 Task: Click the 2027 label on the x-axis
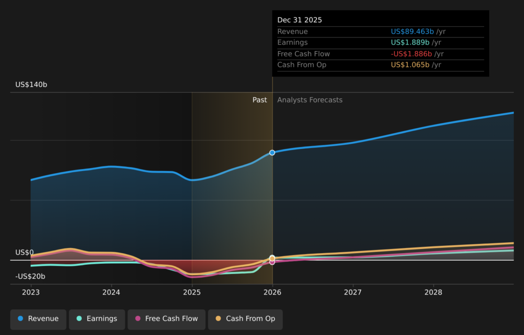point(353,292)
